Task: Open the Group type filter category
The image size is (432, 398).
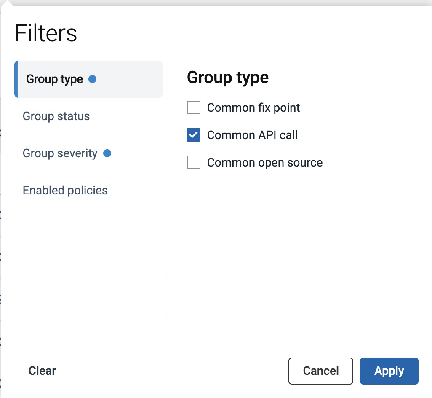Action: click(x=55, y=79)
